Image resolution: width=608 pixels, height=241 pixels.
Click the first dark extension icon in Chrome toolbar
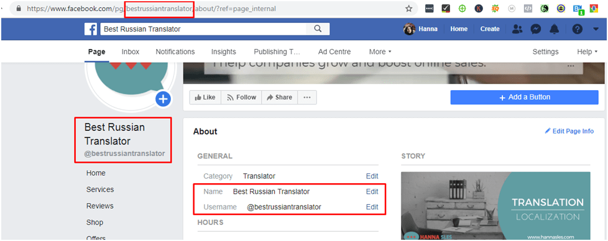pyautogui.click(x=429, y=9)
